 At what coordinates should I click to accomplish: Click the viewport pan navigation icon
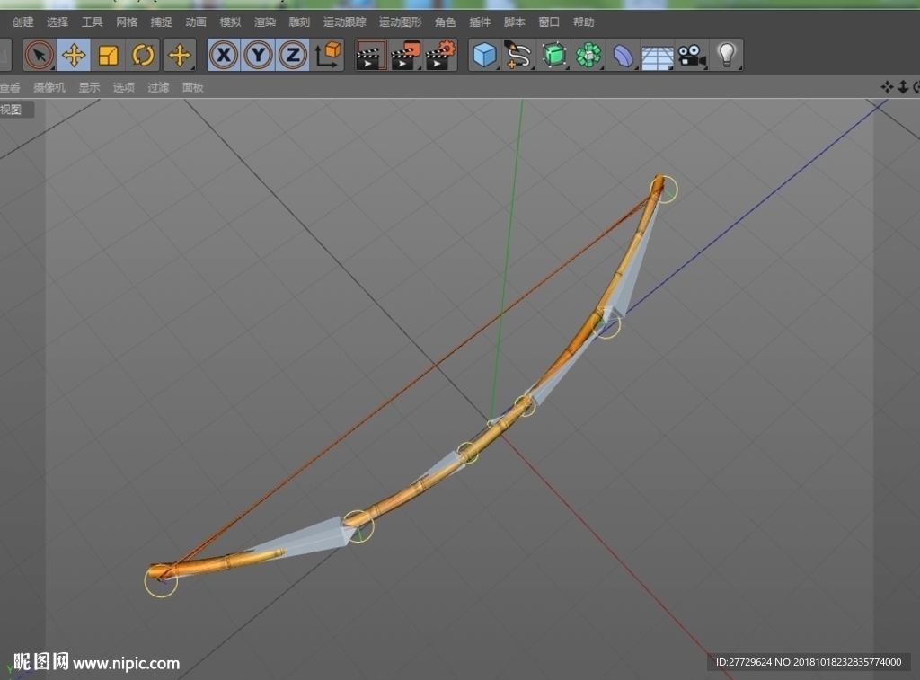[x=887, y=87]
